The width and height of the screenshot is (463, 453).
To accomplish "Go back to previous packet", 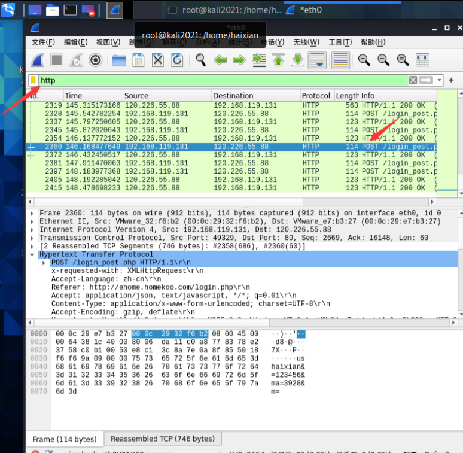I will 220,60.
